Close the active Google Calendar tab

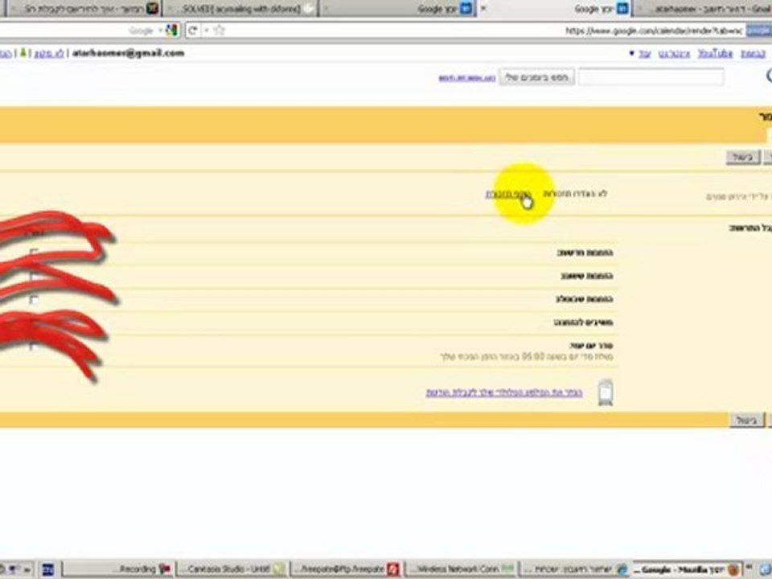[x=483, y=8]
